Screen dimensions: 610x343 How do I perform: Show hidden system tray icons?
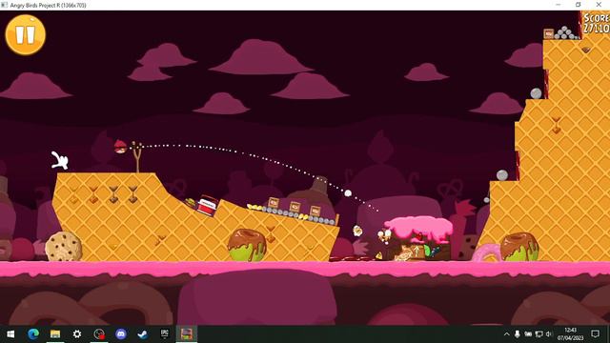coord(506,334)
